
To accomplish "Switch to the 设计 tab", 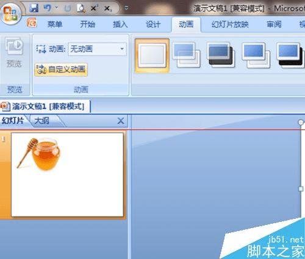I will point(153,24).
